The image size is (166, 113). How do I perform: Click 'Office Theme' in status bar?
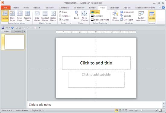click(x=22, y=111)
